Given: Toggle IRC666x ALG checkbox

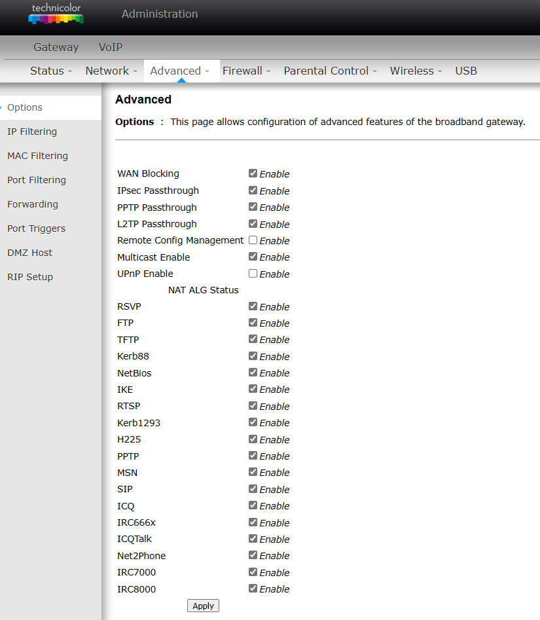Looking at the screenshot, I should click(253, 522).
